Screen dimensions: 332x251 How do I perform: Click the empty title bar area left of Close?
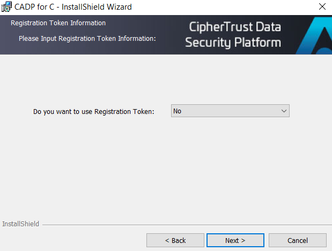[x=225, y=7]
